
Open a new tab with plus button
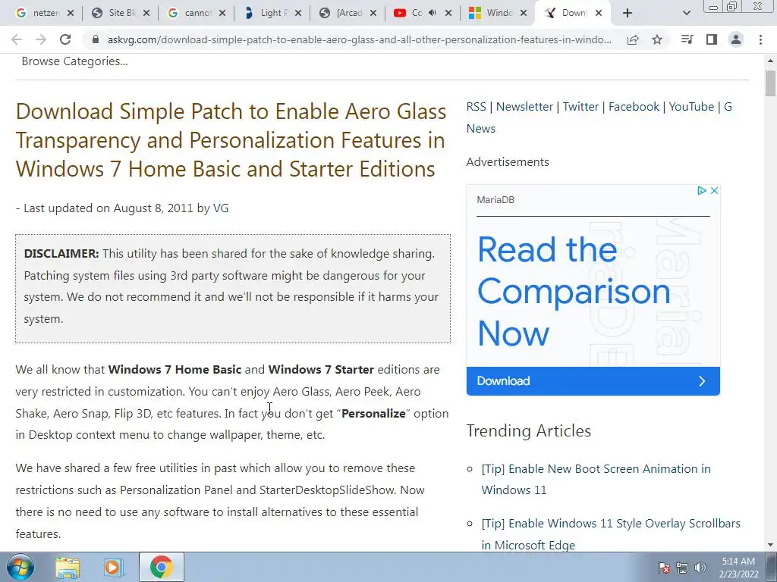(628, 13)
